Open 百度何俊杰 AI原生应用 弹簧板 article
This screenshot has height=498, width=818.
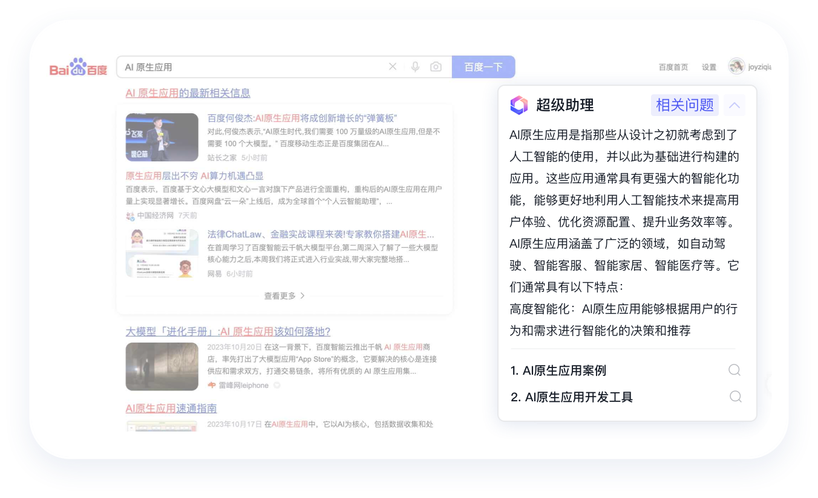pyautogui.click(x=302, y=118)
